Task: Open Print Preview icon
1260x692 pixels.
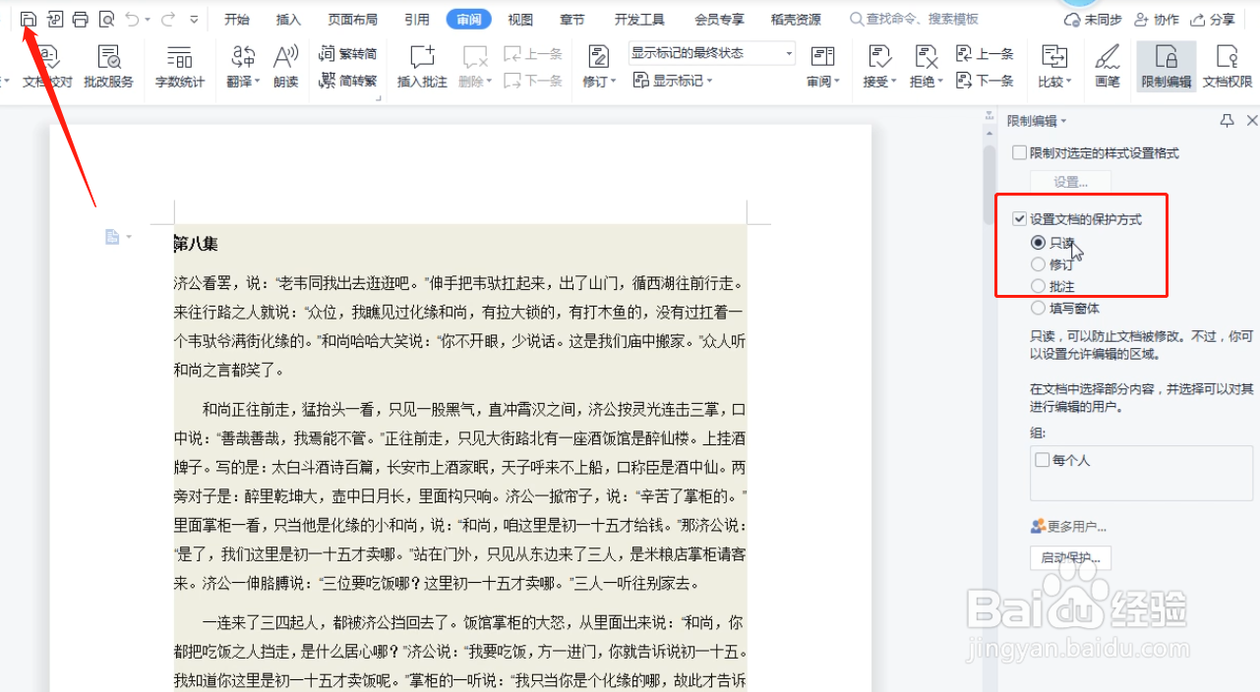Action: point(106,19)
